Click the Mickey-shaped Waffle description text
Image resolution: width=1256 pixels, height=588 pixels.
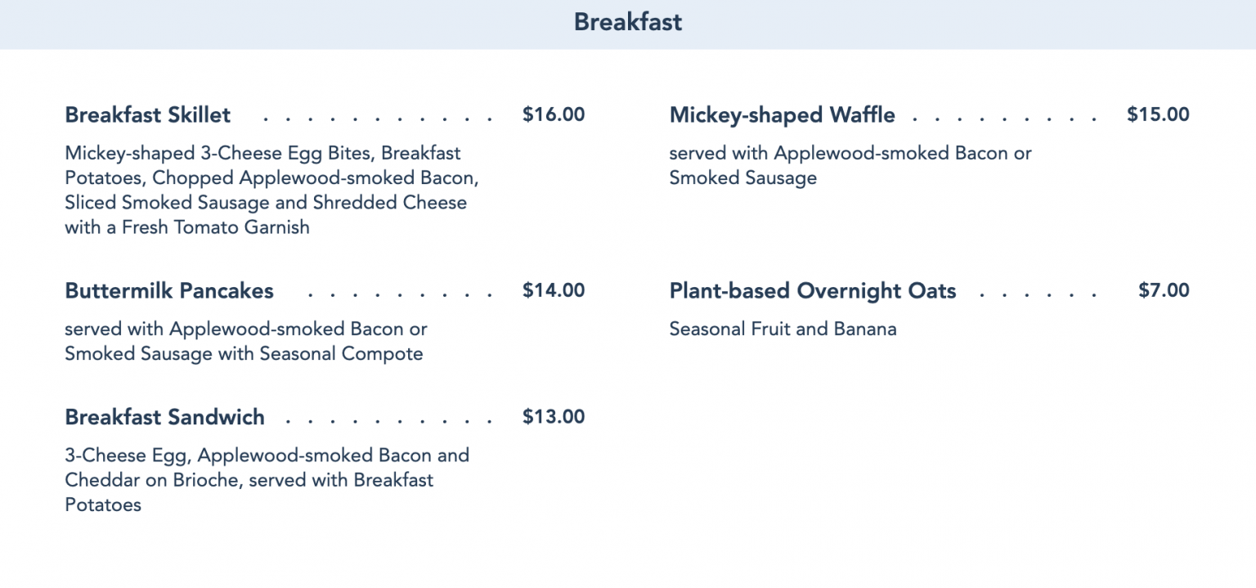point(850,165)
